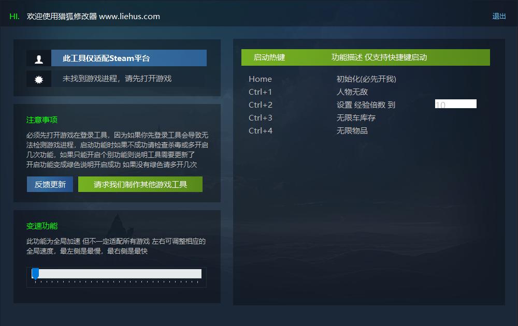Click the 反馈更新 feedback button
Viewport: 518px width, 326px height.
pyautogui.click(x=50, y=184)
